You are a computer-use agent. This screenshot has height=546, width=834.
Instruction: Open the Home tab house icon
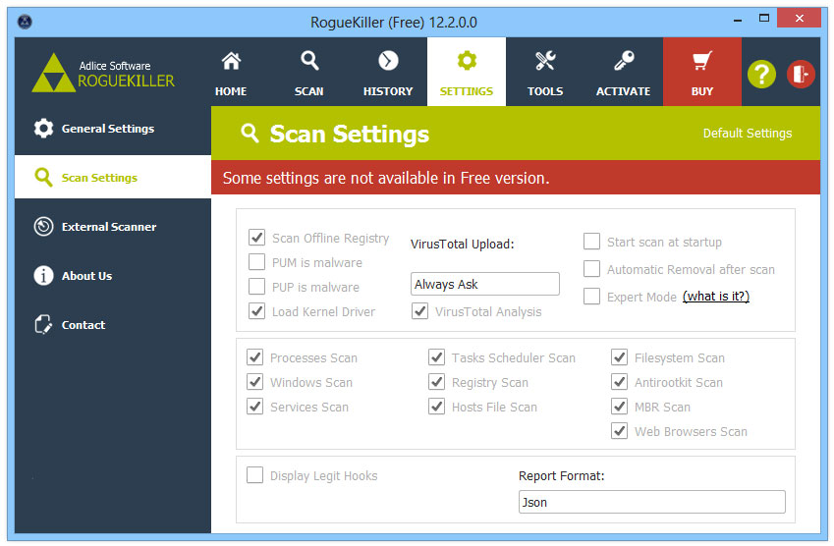click(x=231, y=61)
